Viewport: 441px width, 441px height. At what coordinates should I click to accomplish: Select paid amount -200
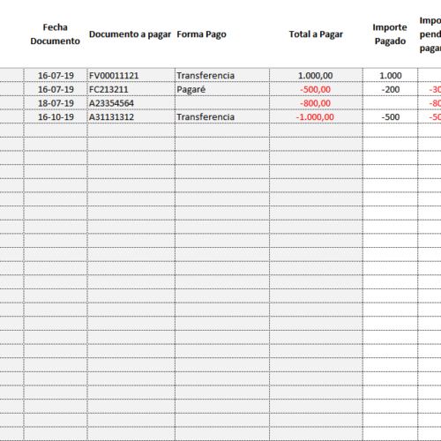391,89
